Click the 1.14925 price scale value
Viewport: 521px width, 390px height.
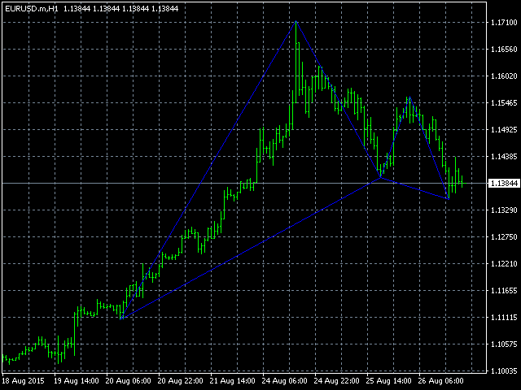tap(504, 130)
